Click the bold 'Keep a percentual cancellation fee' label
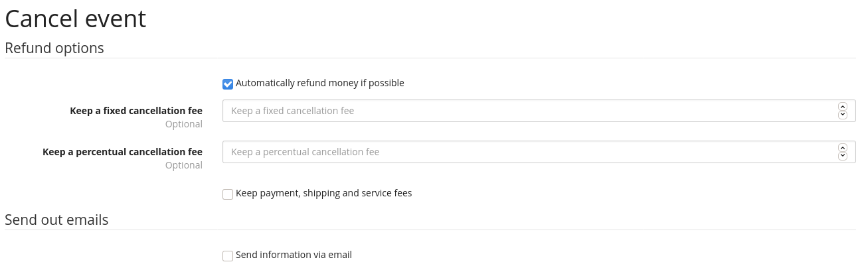Viewport: 862px width, 268px height. pyautogui.click(x=122, y=152)
